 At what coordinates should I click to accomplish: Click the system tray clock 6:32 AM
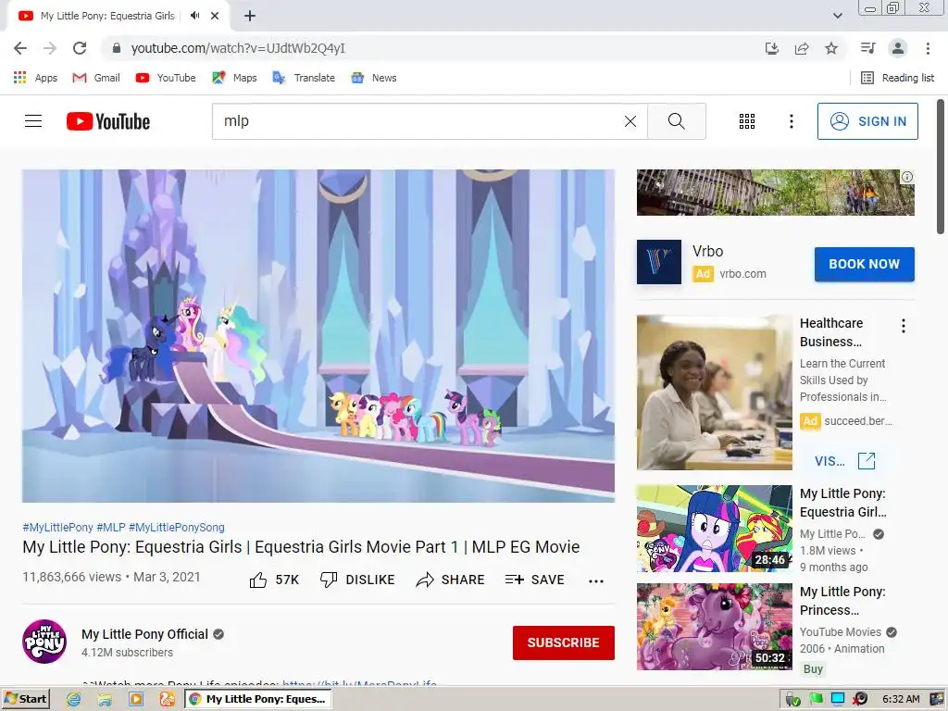pyautogui.click(x=901, y=699)
